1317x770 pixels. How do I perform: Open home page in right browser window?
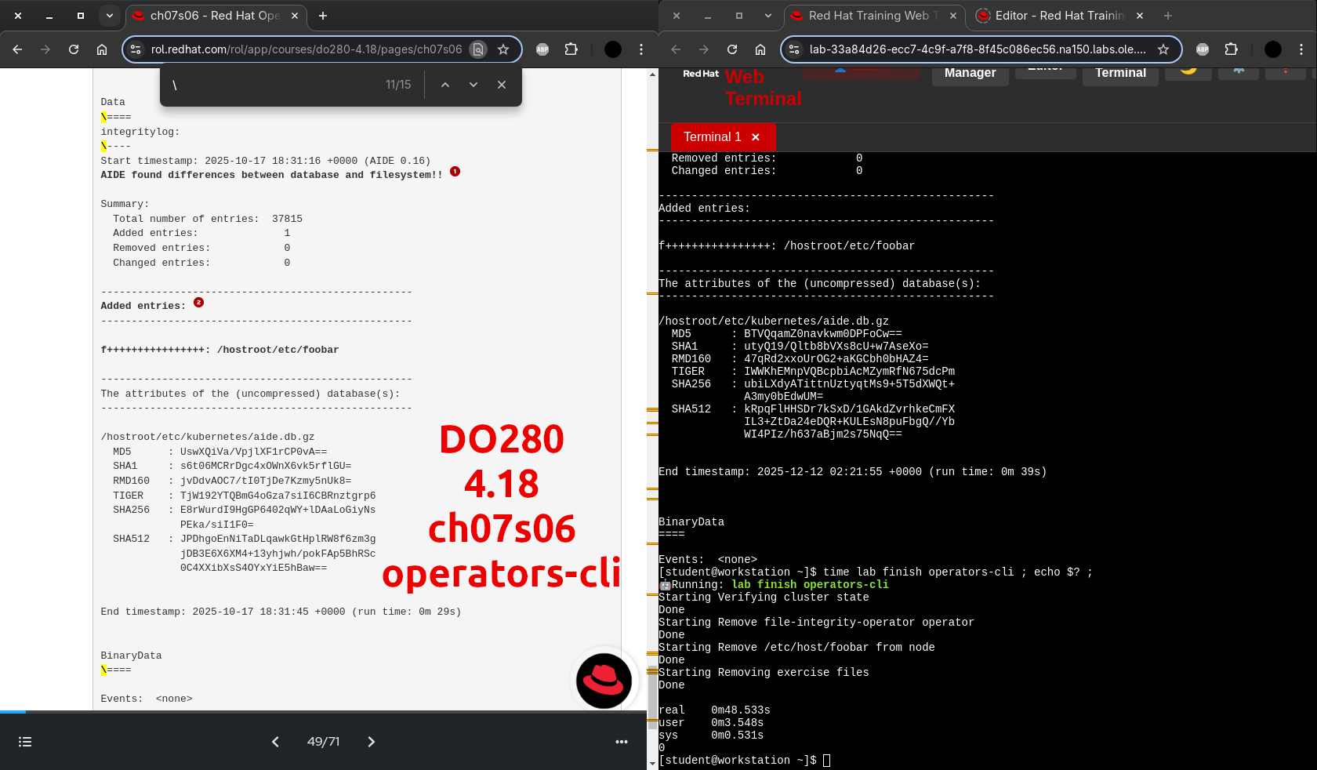click(x=760, y=49)
